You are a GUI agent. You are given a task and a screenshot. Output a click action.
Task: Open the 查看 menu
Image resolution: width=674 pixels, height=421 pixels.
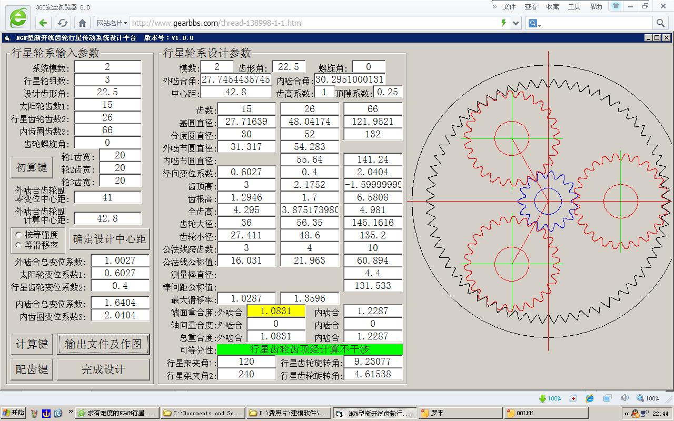pos(531,6)
